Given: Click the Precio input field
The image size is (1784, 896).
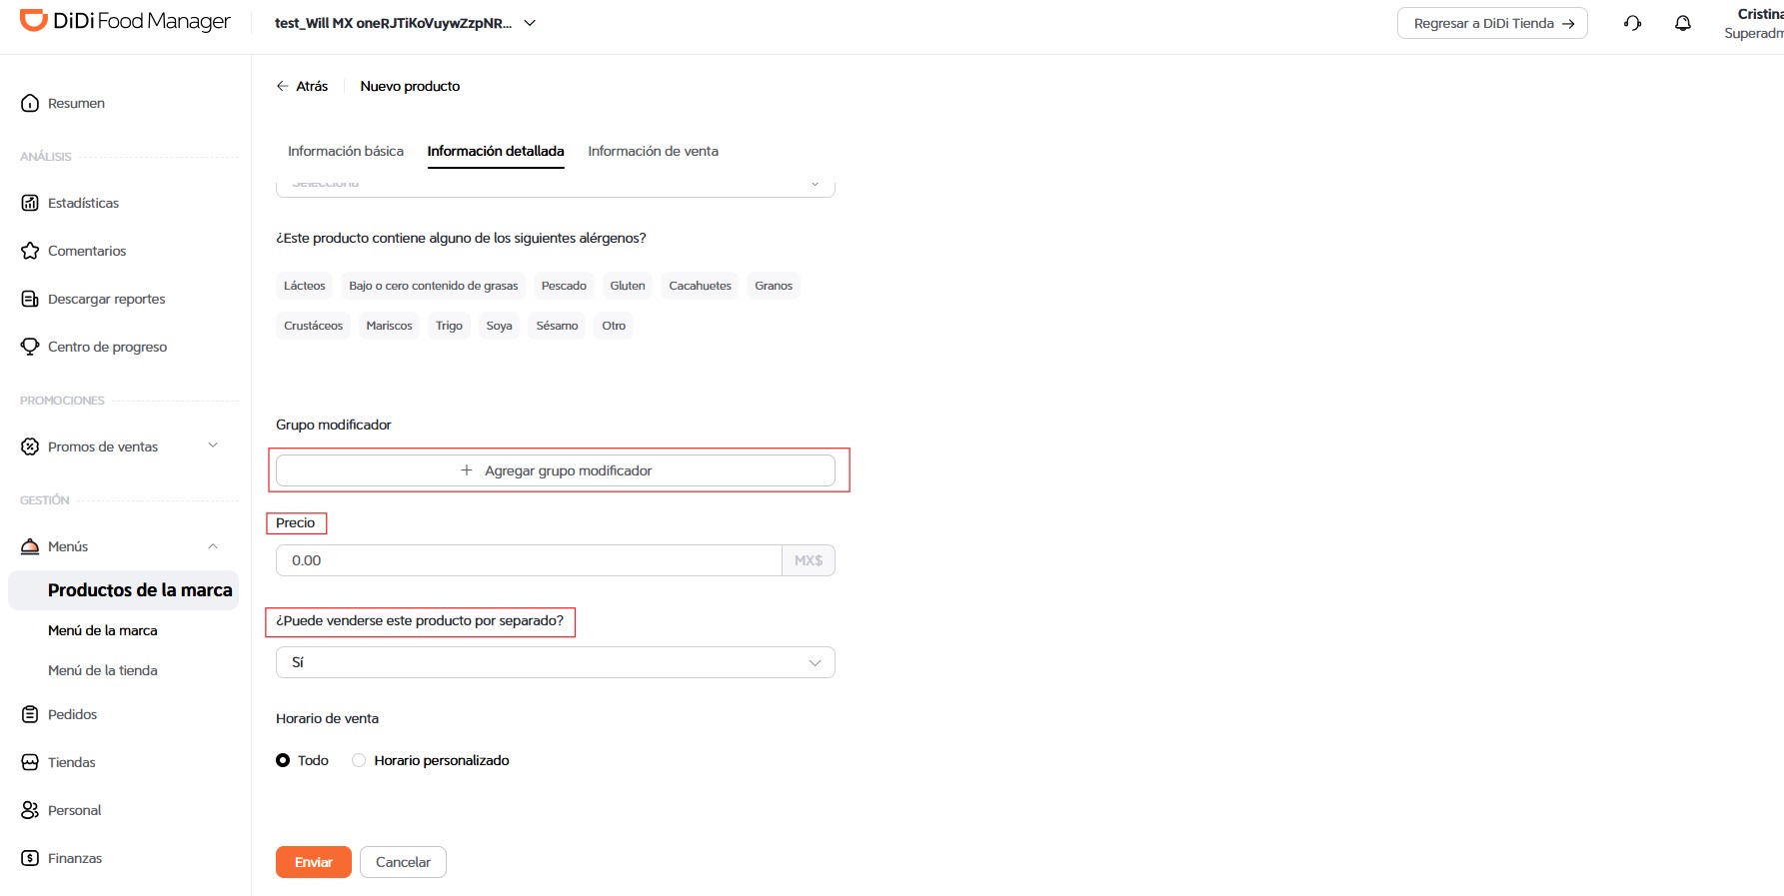Looking at the screenshot, I should click(529, 560).
